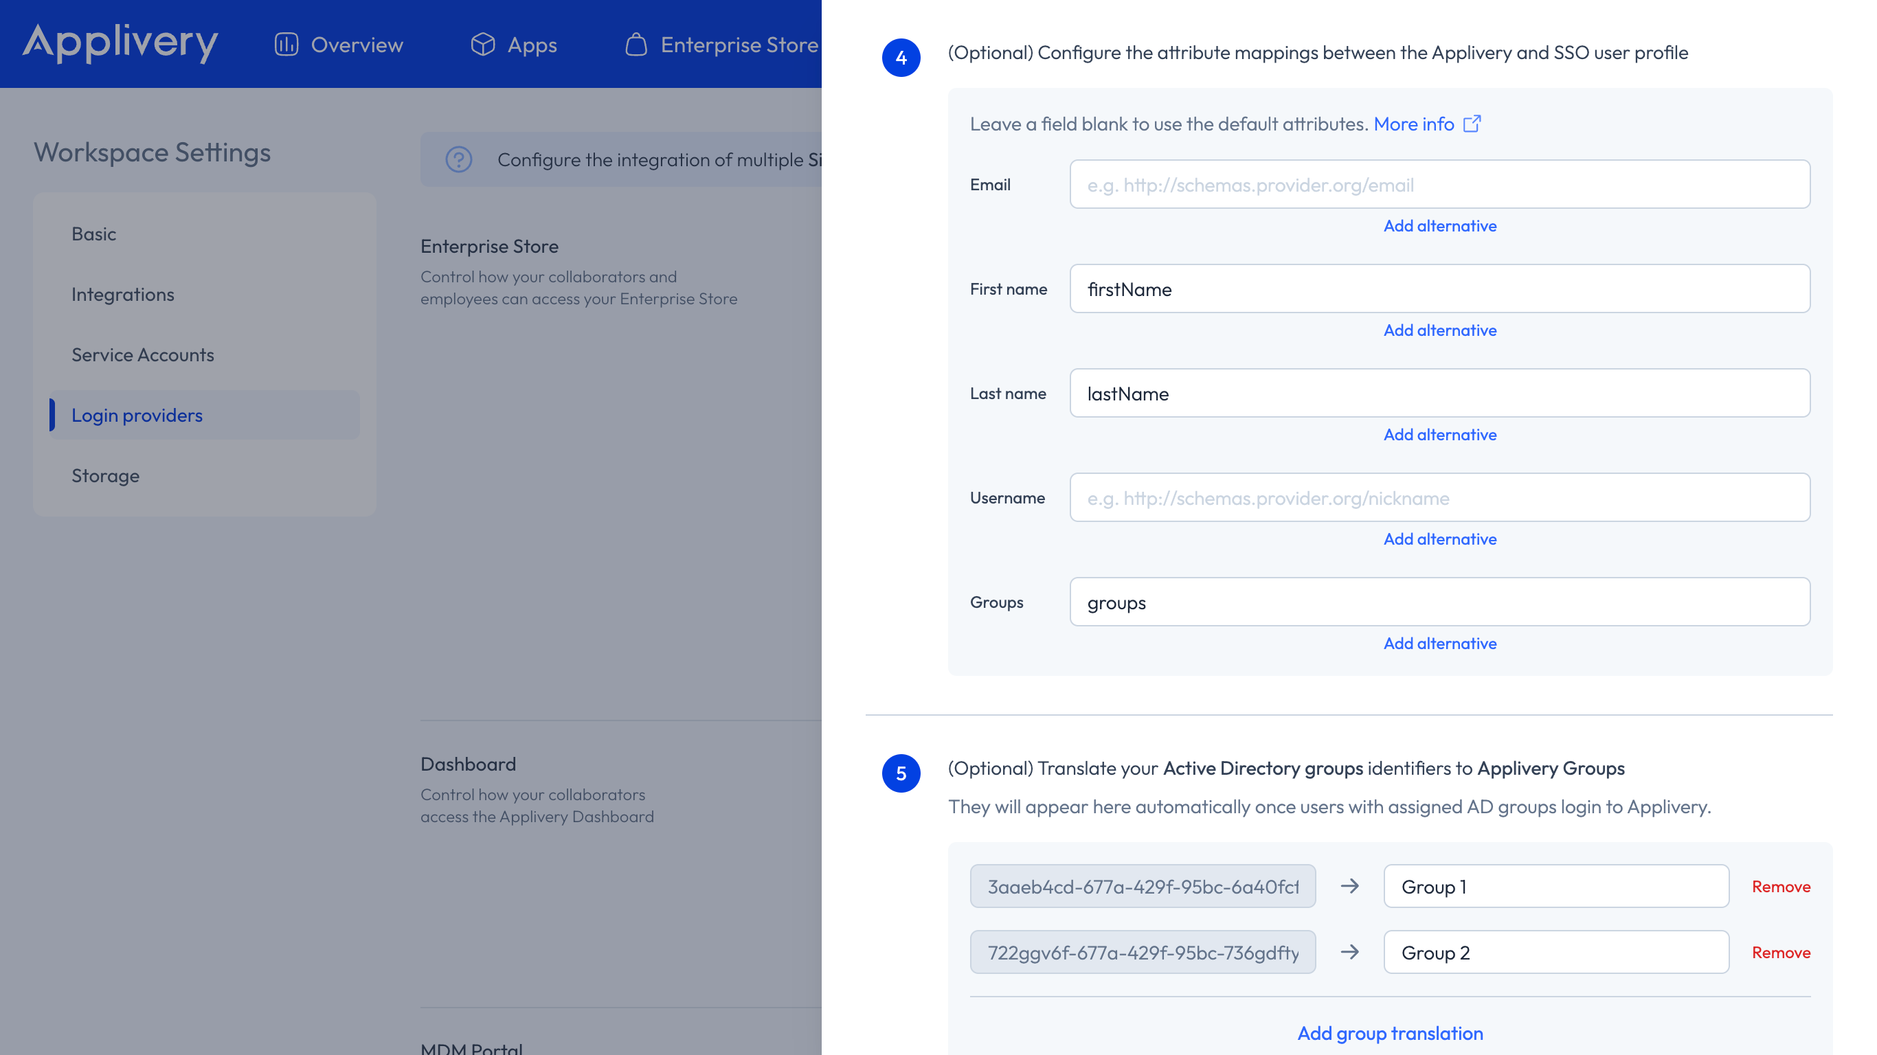Screen dimensions: 1877x1055
Task: Click the arrow next to Group 2
Action: point(1350,952)
